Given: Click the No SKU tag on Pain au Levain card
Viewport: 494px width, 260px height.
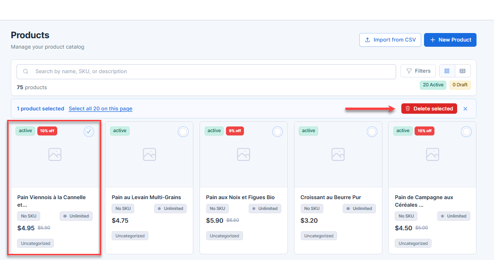Looking at the screenshot, I should click(123, 209).
